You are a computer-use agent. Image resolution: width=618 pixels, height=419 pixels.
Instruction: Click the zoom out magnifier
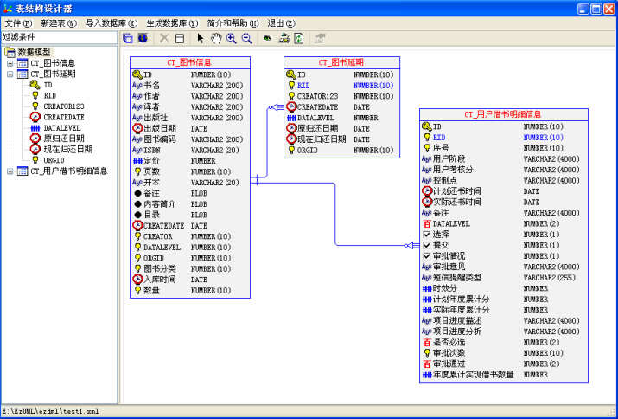(x=247, y=38)
